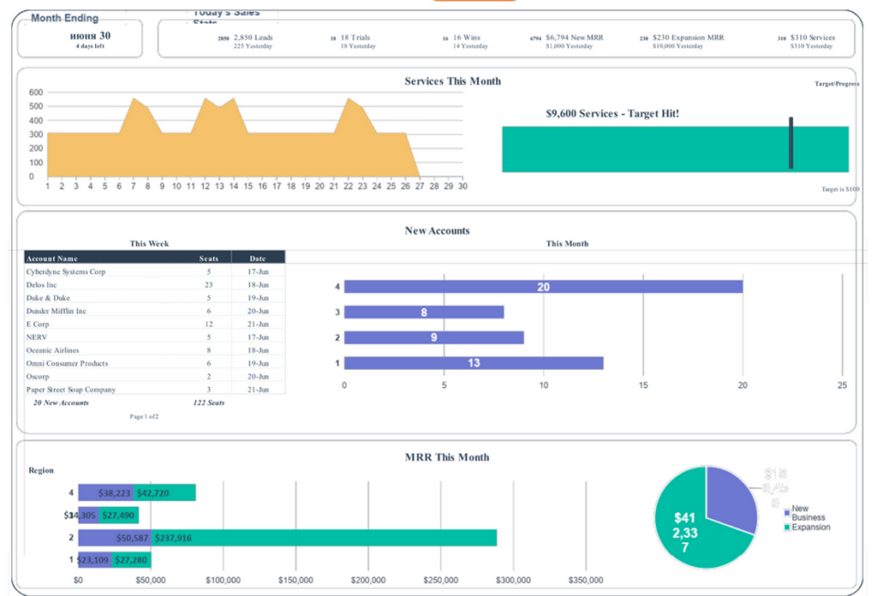Click the green Services target progress bar

pos(674,146)
